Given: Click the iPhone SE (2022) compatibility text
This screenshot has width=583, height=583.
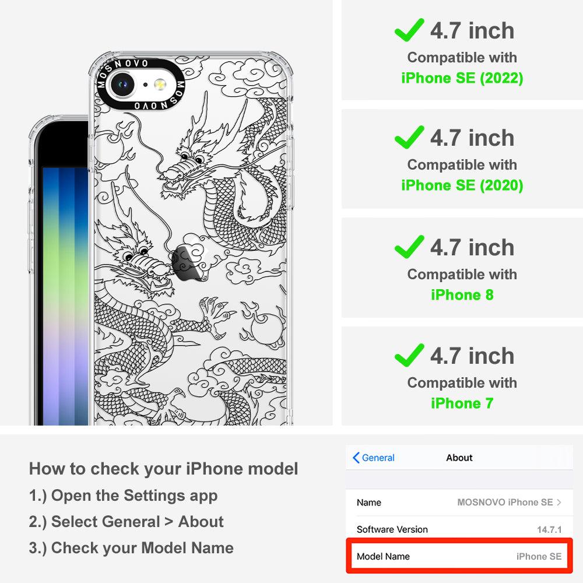Looking at the screenshot, I should [462, 78].
